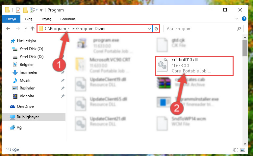Open the İndirmeler folder in sidebar

pos(29,72)
